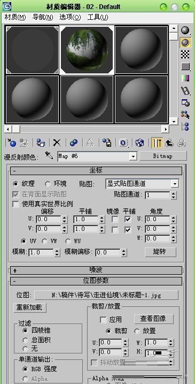Click the Video Color Check icon
195x384 pixels.
tap(185, 78)
